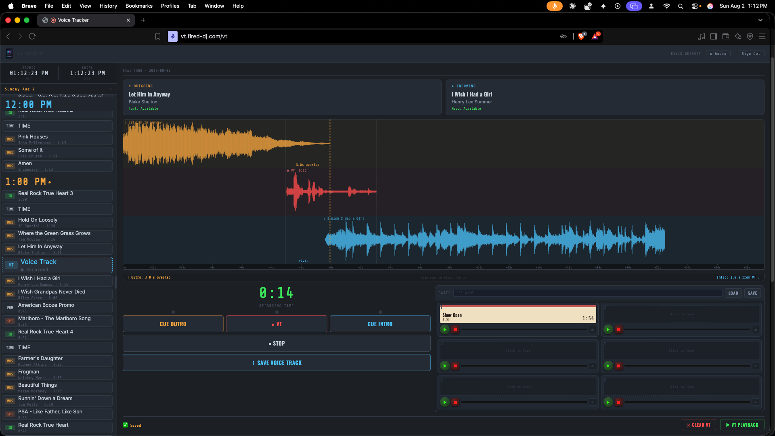This screenshot has height=436, width=775.
Task: Stop cart 1 Show Open playback
Action: pos(455,329)
